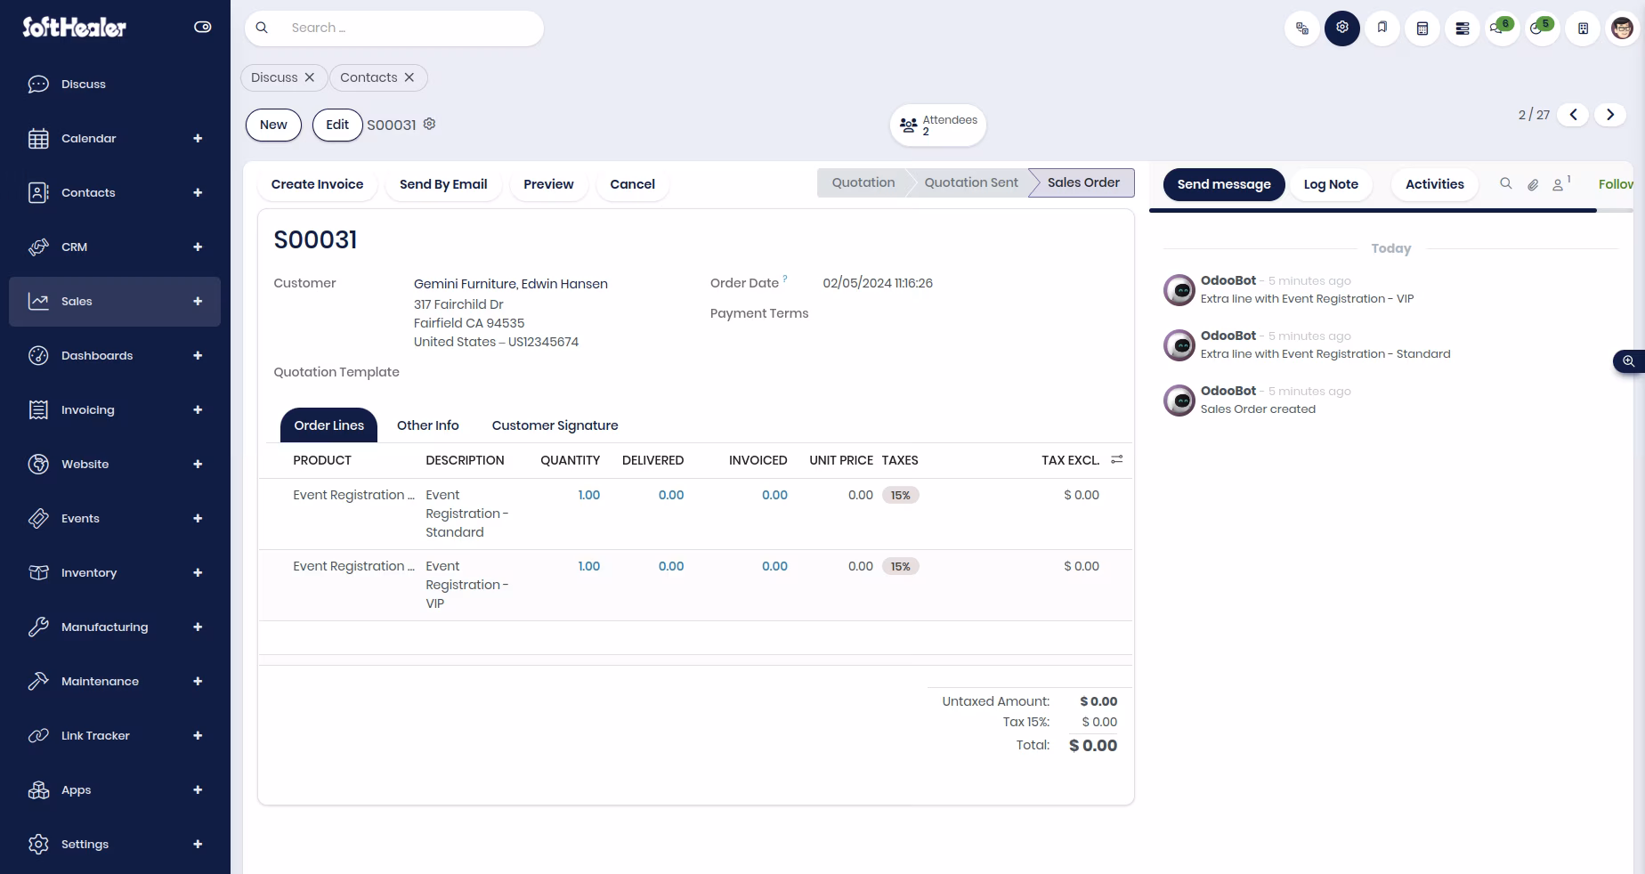The image size is (1645, 874).
Task: Open the language translate icon in top bar
Action: tap(1302, 28)
